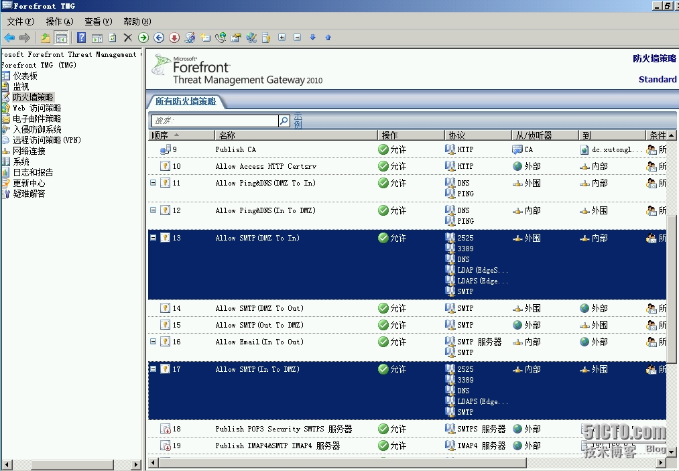The height and width of the screenshot is (471, 679).
Task: Collapse rule 13 Allow SMTP (DMZ To In)
Action: point(153,237)
